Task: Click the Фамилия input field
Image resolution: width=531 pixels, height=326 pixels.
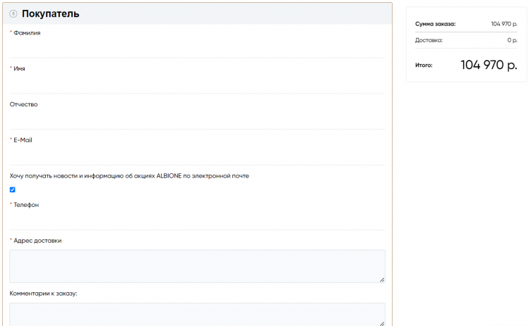Action: coord(197,48)
